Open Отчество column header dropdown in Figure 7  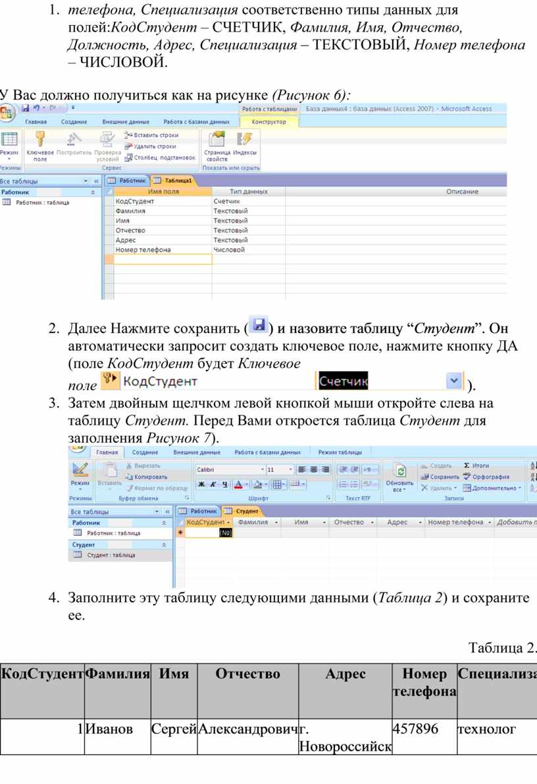pyautogui.click(x=372, y=522)
